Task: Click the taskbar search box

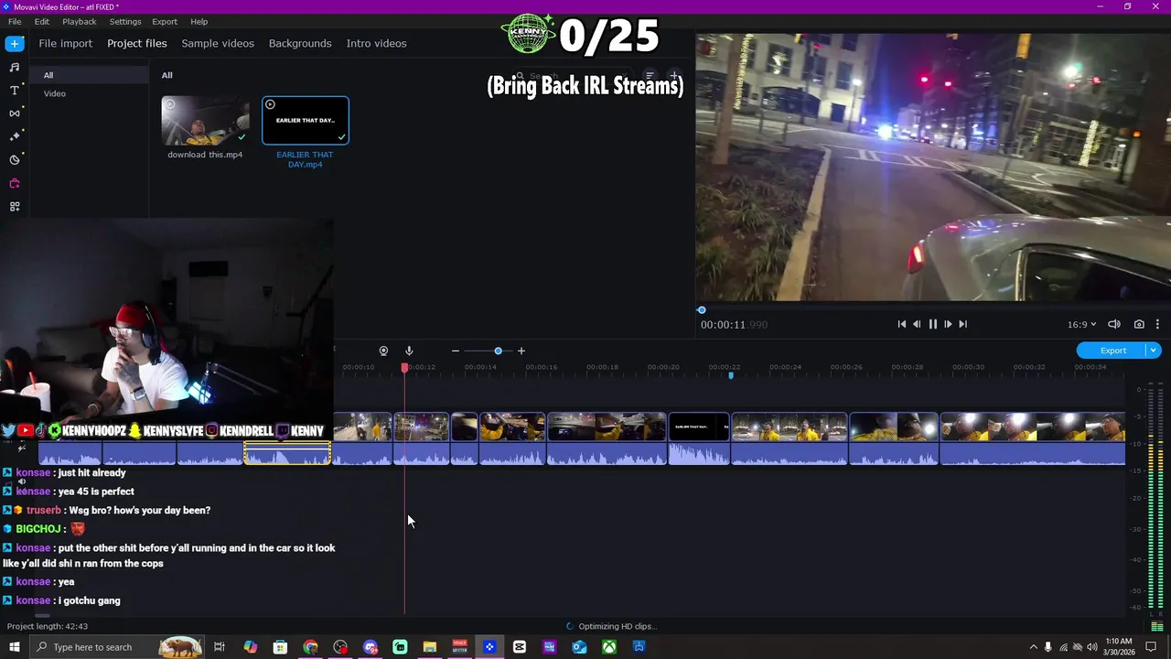Action: tap(117, 647)
